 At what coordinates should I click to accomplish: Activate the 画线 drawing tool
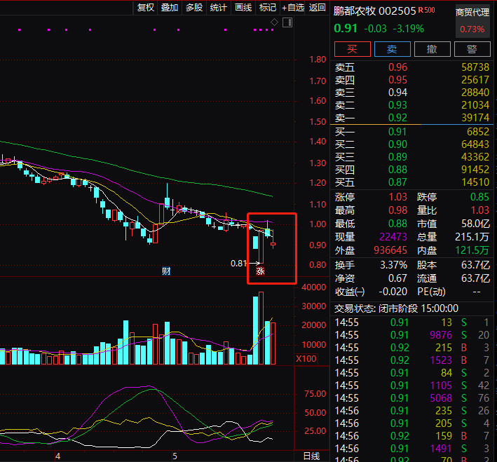click(x=243, y=8)
